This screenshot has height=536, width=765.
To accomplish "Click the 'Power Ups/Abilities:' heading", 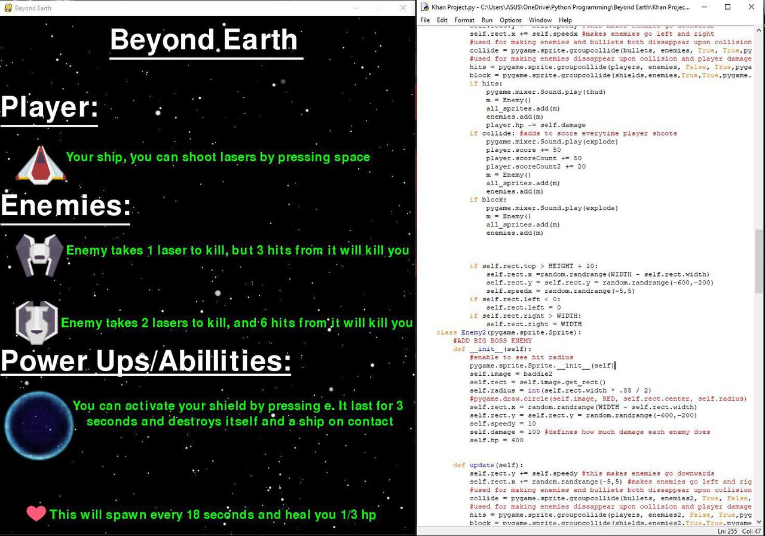I will (x=146, y=361).
